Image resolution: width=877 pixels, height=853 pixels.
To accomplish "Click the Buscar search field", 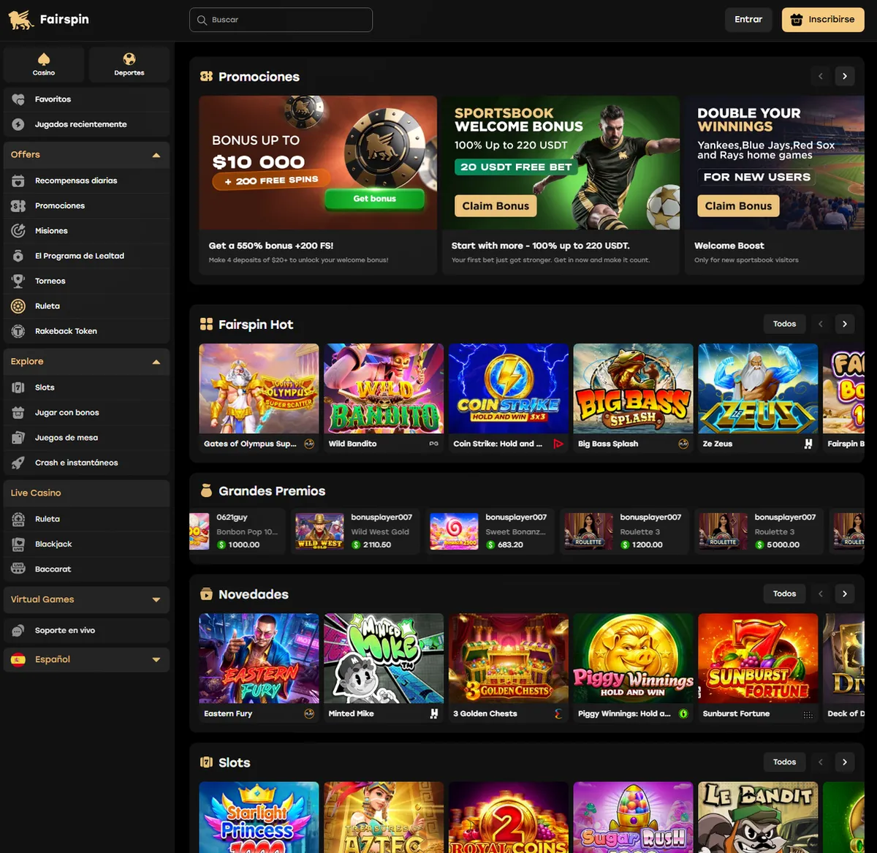I will click(281, 20).
